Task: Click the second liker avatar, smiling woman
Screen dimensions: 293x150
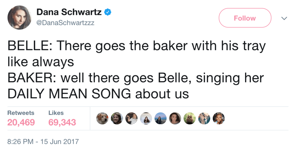Action: pyautogui.click(x=117, y=118)
